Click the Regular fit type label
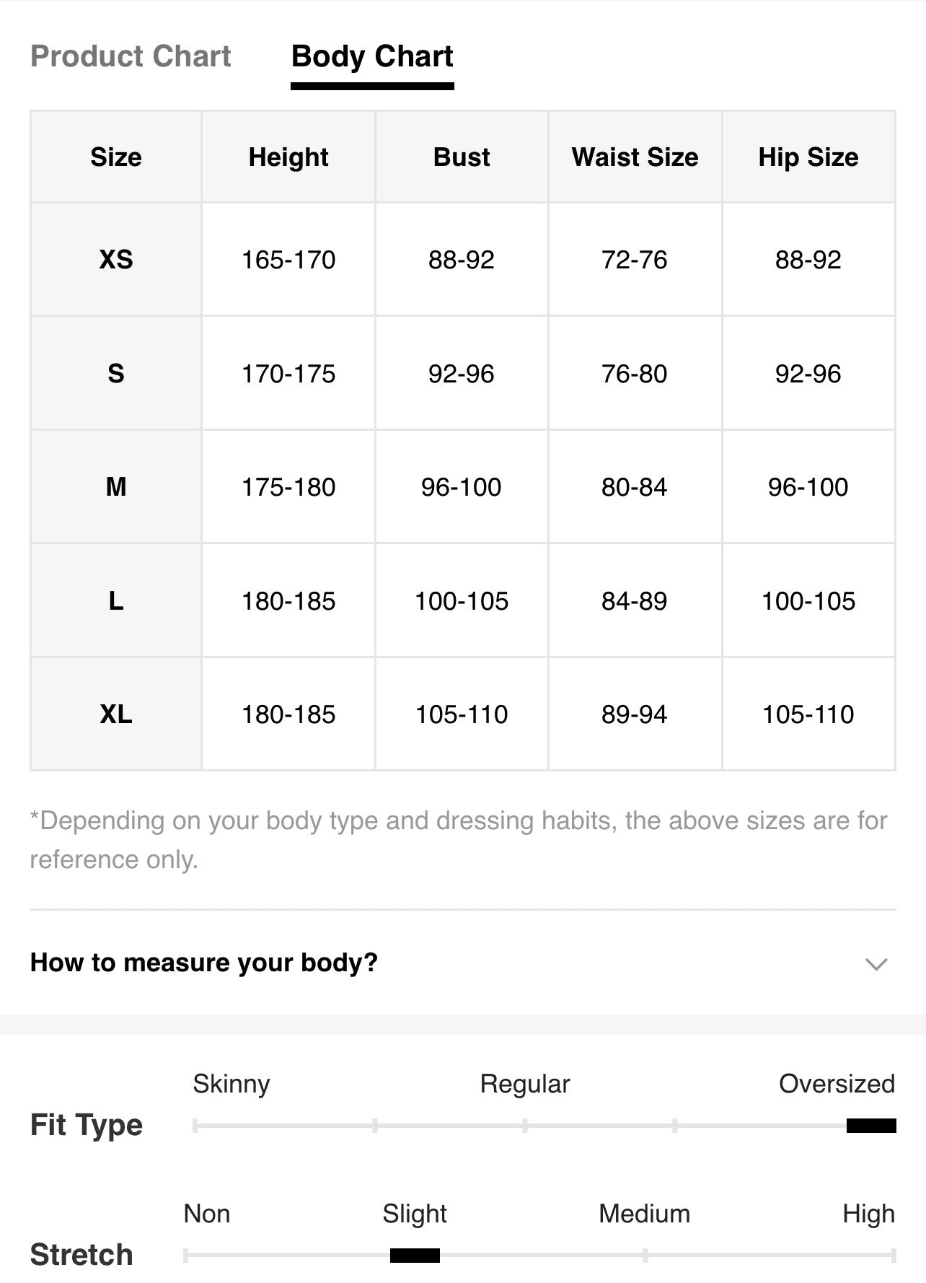 (x=525, y=1084)
